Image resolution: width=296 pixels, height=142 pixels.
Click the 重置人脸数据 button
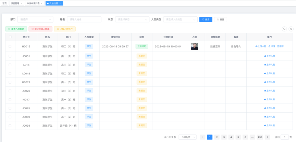pyautogui.click(x=16, y=29)
